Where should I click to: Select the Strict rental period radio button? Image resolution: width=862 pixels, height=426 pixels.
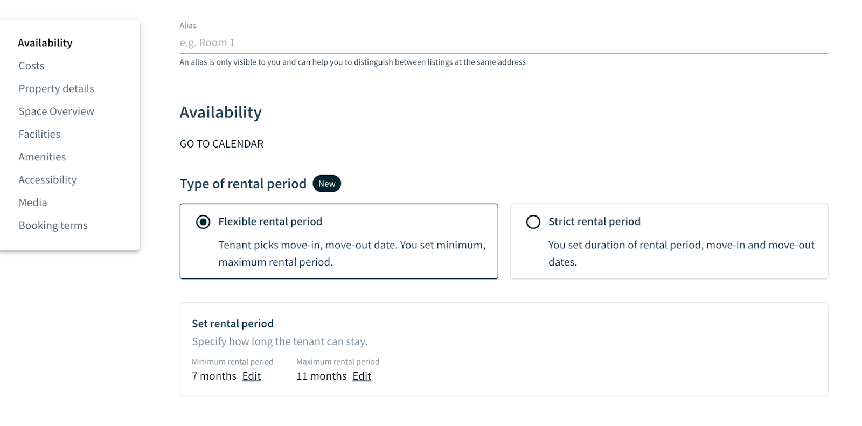533,222
